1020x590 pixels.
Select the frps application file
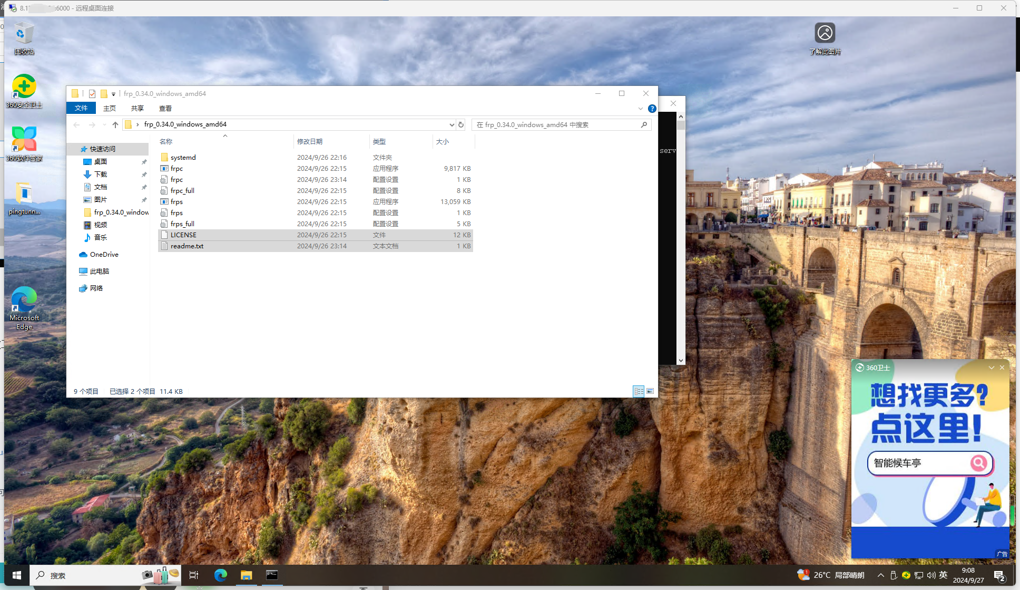[x=315, y=202]
